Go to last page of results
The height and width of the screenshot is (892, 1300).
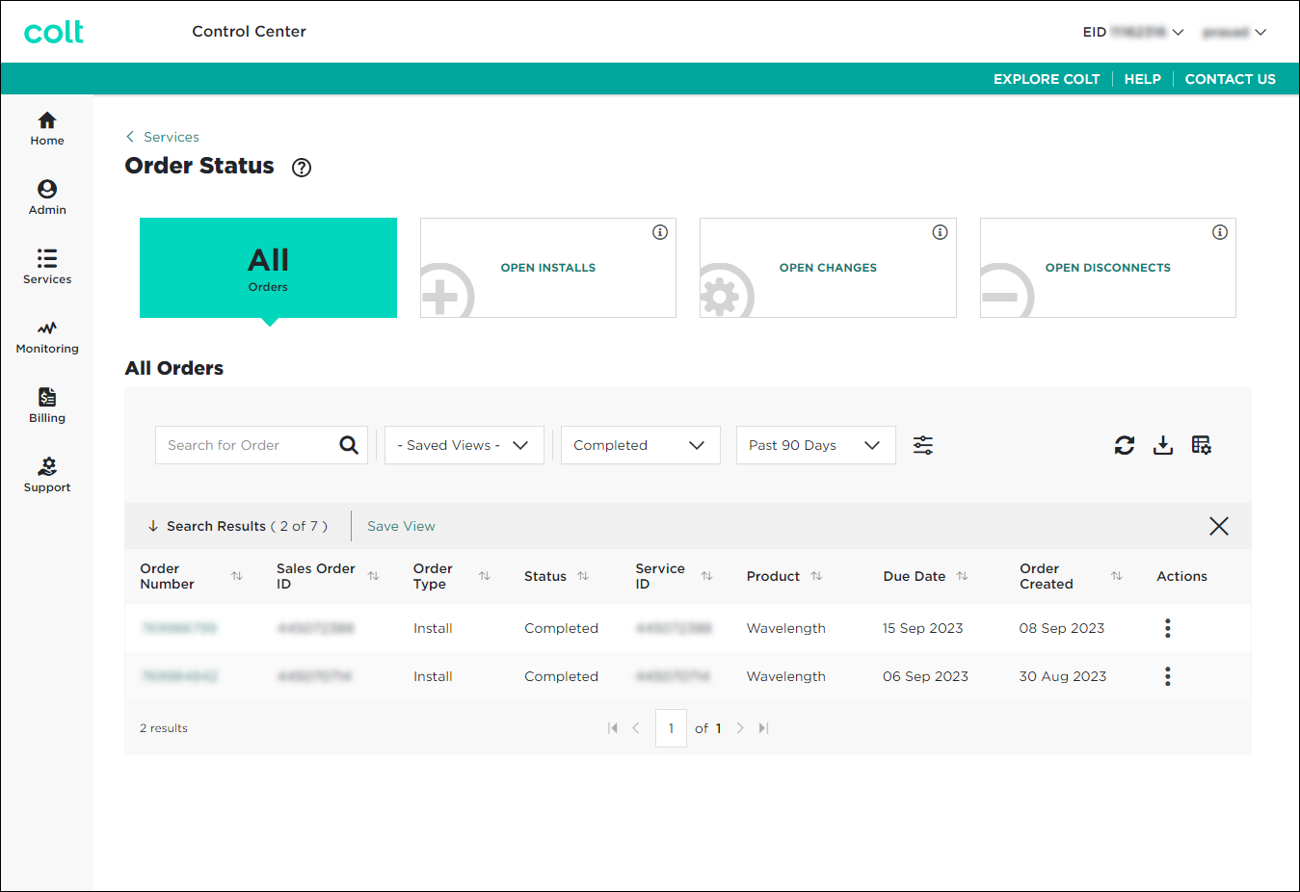tap(763, 728)
